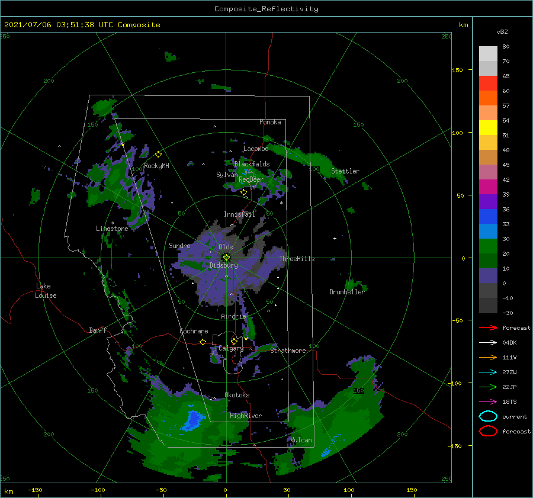This screenshot has width=533, height=498.
Task: Click the Blackfalds town label
Action: coord(252,164)
